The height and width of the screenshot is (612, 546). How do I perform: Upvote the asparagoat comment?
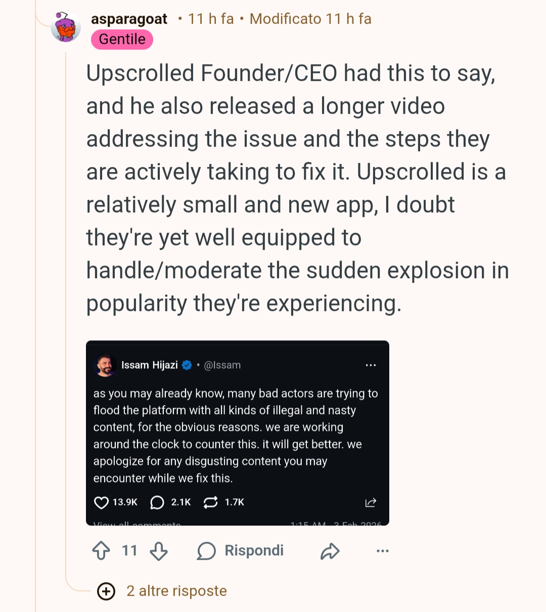[101, 550]
